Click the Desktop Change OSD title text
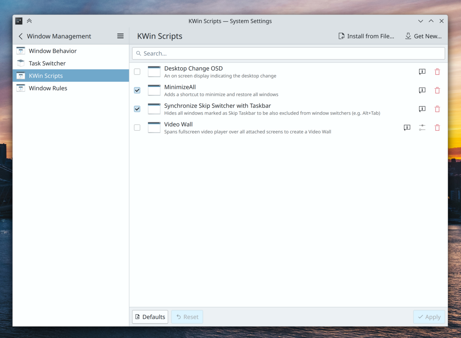The width and height of the screenshot is (461, 338). pyautogui.click(x=193, y=69)
